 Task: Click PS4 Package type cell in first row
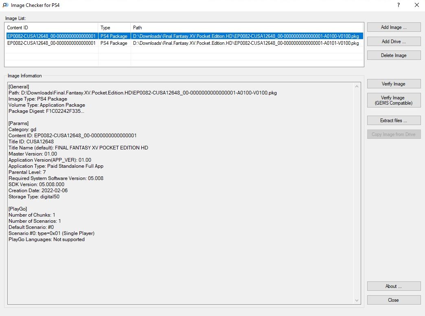coord(114,36)
